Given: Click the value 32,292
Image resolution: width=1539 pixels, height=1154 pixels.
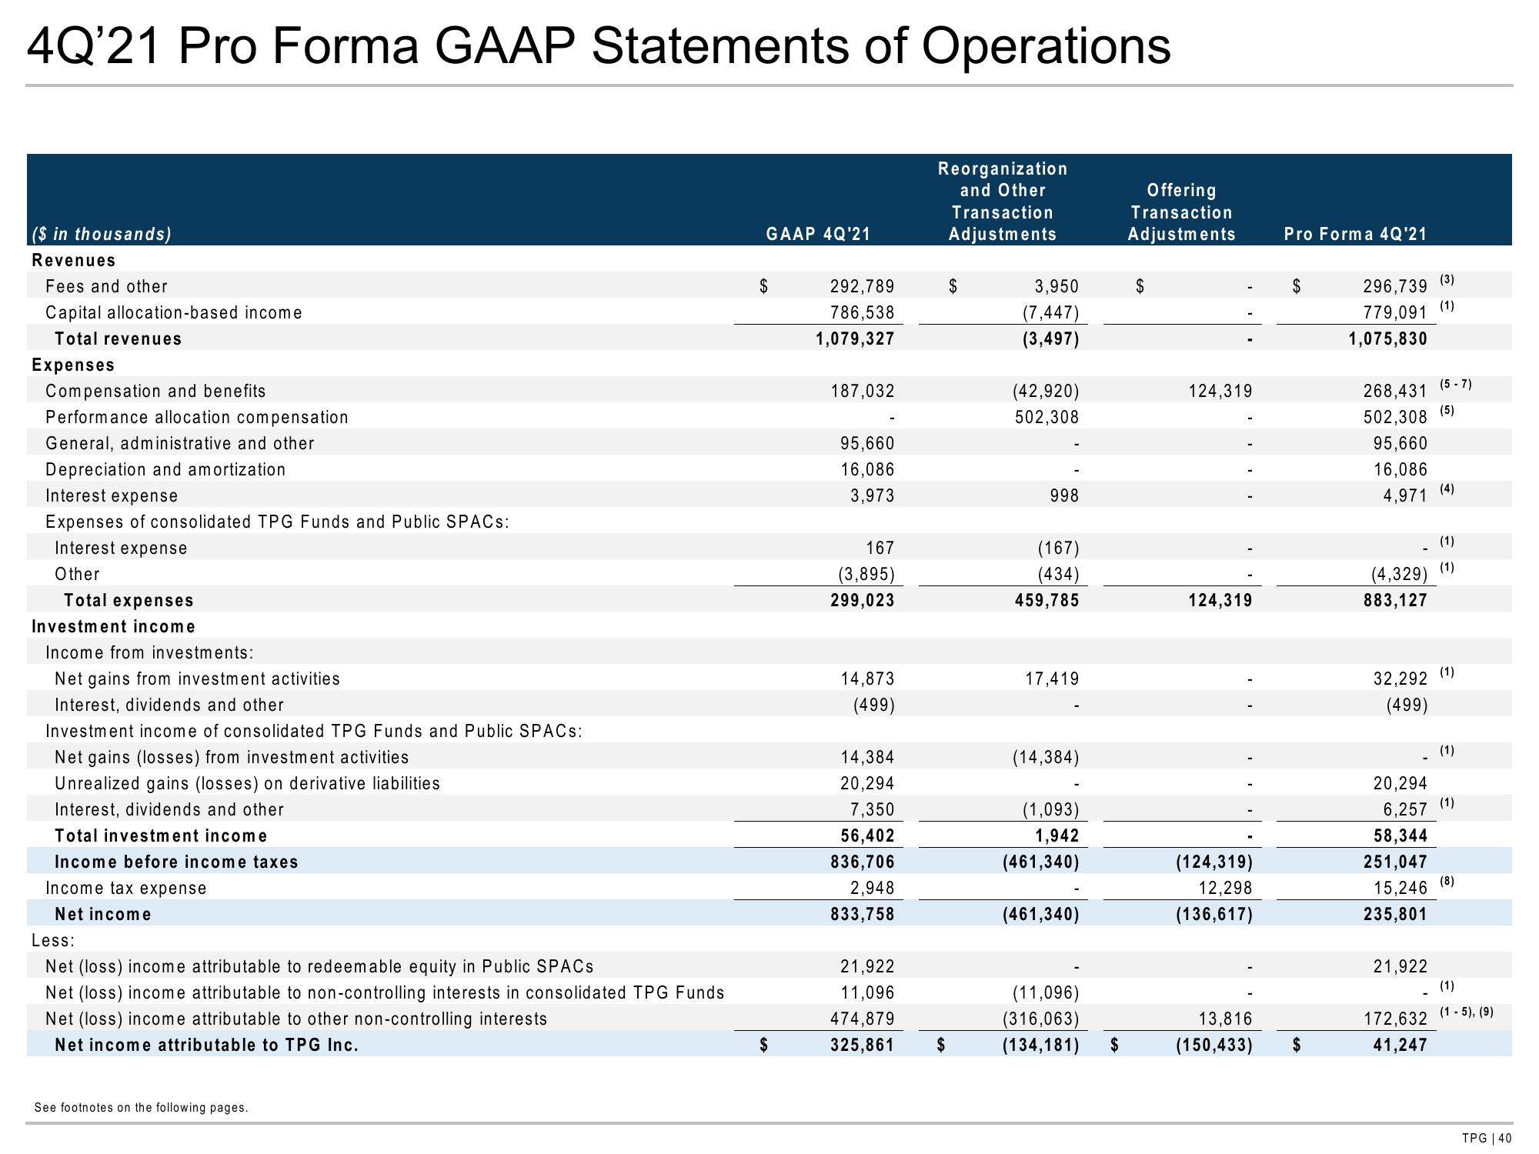Looking at the screenshot, I should (x=1400, y=679).
